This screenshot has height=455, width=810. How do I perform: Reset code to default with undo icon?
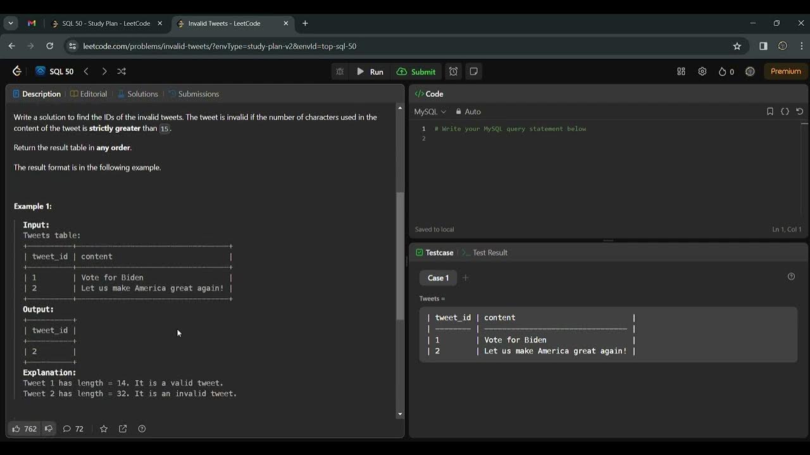tap(800, 111)
